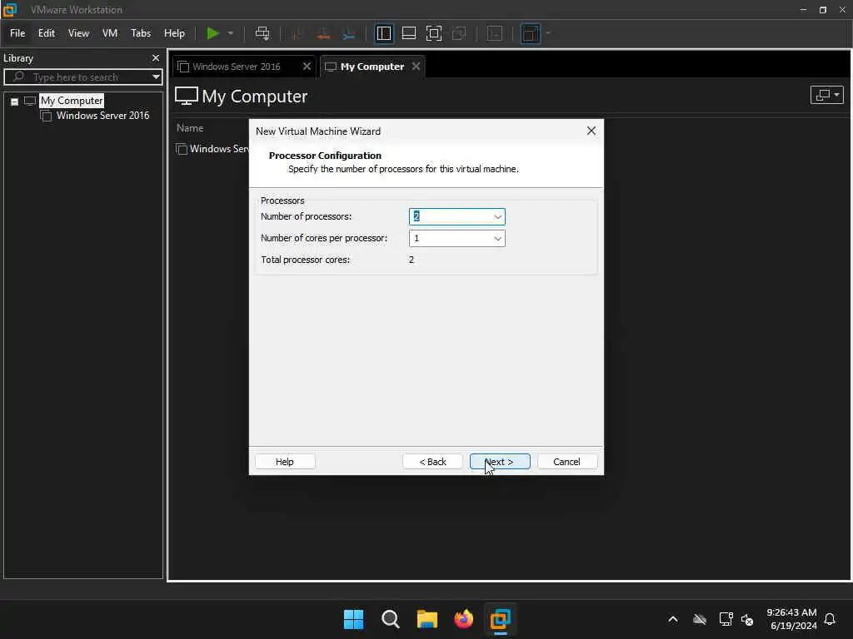Click the Manage Snapshots toolbar icon
Image resolution: width=853 pixels, height=639 pixels.
(349, 33)
